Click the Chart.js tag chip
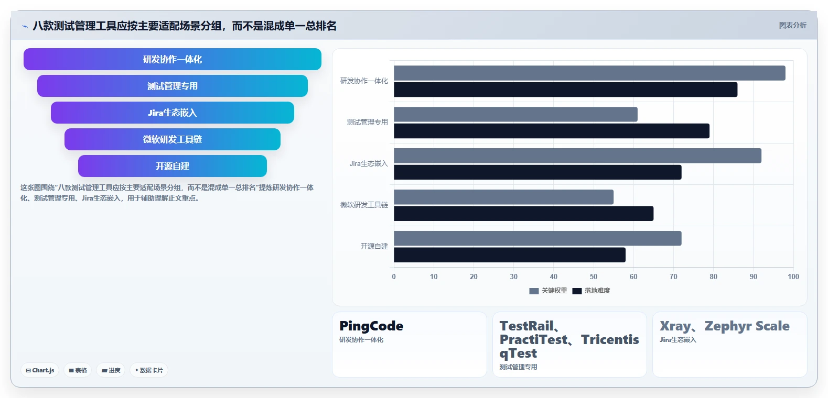The width and height of the screenshot is (828, 398). tap(40, 370)
